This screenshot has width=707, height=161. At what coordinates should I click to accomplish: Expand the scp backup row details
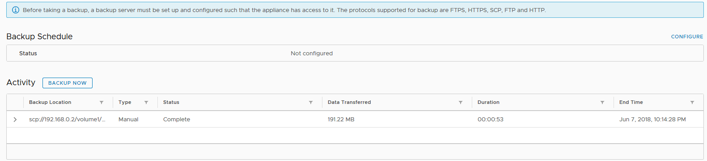(15, 120)
